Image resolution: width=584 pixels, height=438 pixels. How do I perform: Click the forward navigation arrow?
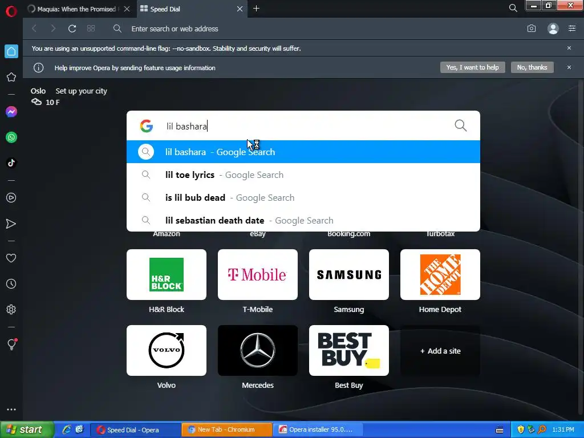(53, 29)
